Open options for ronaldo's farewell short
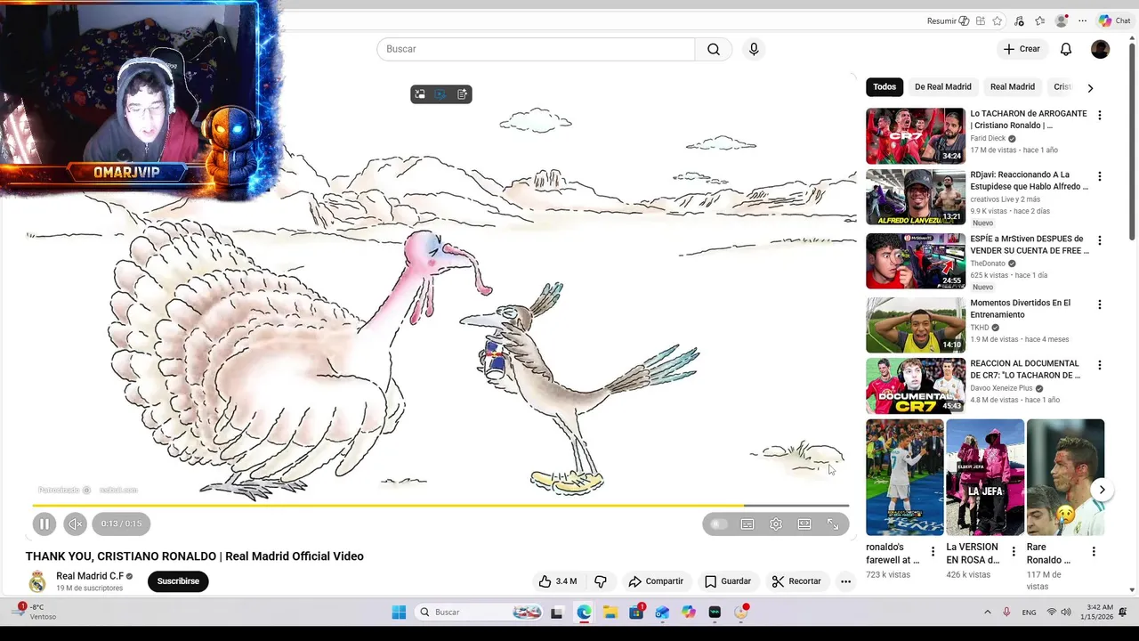The width and height of the screenshot is (1139, 641). point(933,552)
